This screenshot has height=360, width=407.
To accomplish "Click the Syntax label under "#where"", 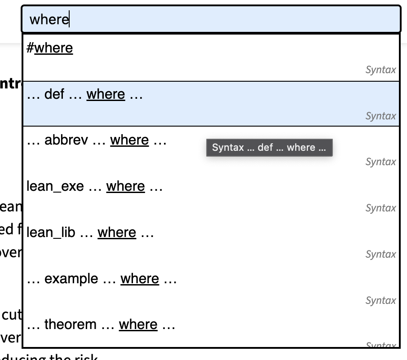I will pyautogui.click(x=380, y=70).
